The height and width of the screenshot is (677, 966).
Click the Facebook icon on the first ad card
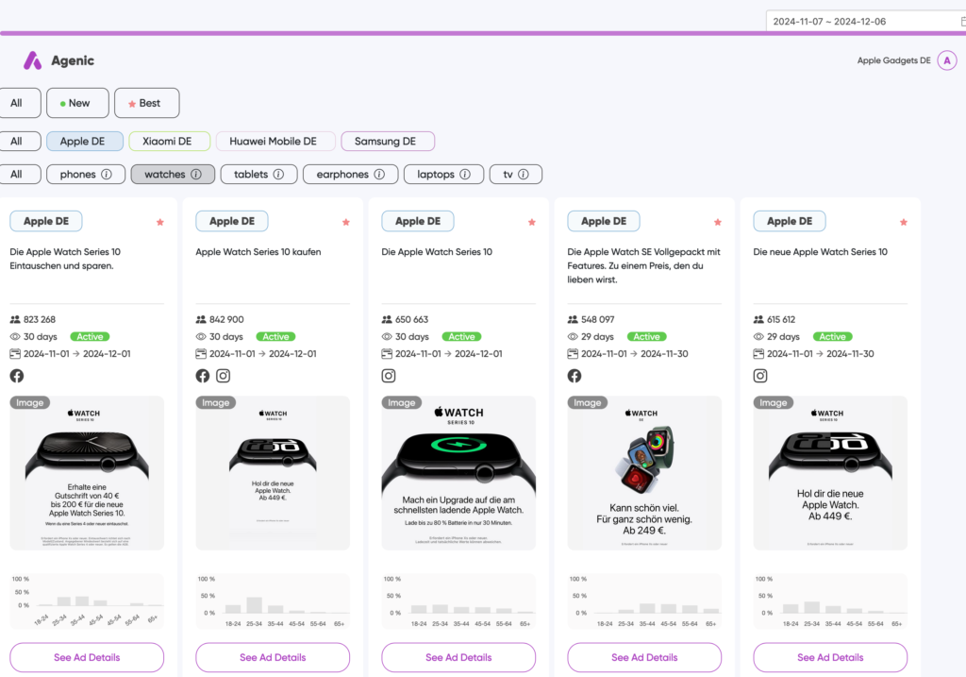17,376
